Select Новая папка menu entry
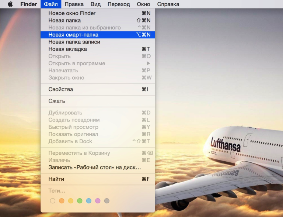283x217 pixels. coord(98,20)
